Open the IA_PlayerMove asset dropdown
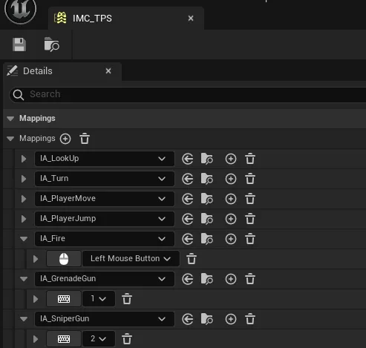The height and width of the screenshot is (348, 366). (105, 199)
